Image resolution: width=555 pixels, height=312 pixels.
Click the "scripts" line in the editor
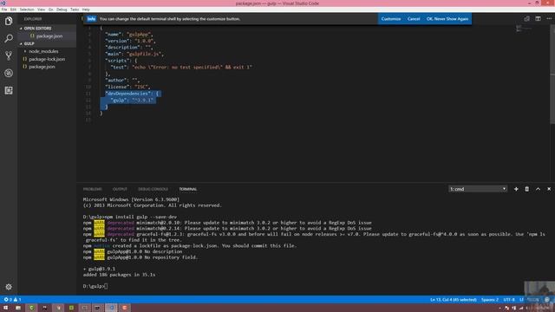coord(121,61)
